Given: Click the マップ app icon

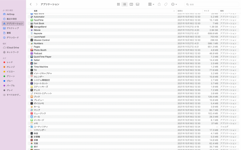Looking at the screenshot, I should point(32,110).
